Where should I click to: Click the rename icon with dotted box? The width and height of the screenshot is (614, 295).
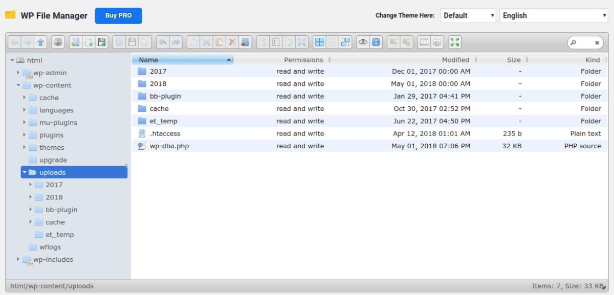tap(275, 42)
